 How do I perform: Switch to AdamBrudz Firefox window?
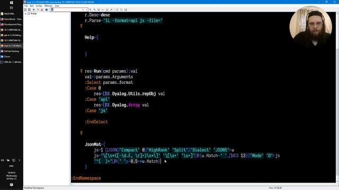click(x=12, y=19)
